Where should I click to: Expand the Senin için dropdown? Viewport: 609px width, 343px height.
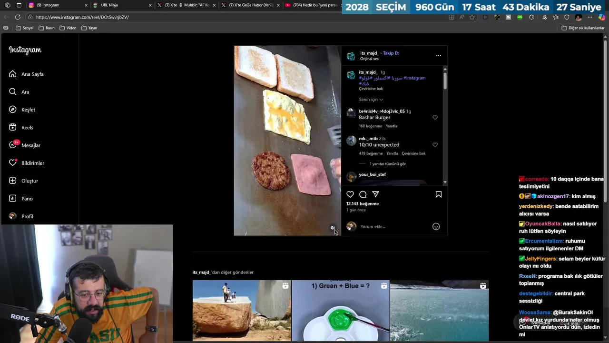(x=371, y=100)
